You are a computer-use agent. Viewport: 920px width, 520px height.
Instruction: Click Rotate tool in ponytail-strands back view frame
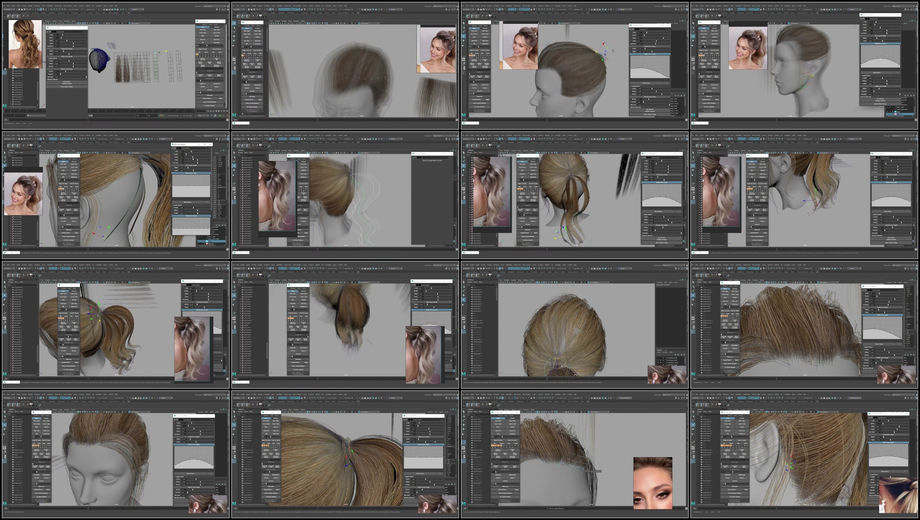[x=464, y=170]
